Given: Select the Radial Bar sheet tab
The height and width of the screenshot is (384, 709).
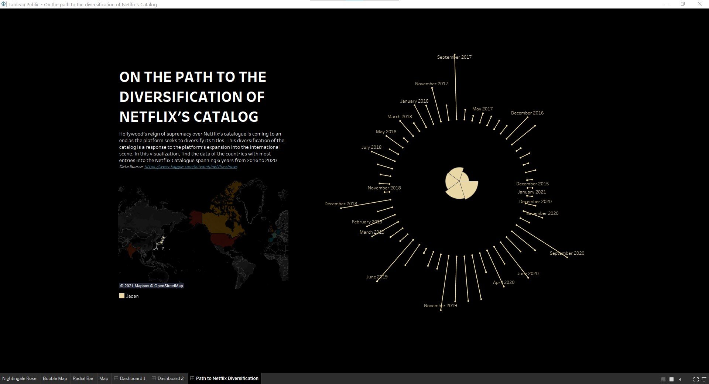Looking at the screenshot, I should (x=83, y=378).
